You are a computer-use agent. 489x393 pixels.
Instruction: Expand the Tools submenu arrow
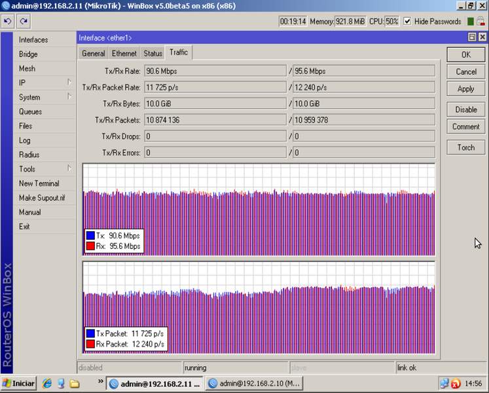pyautogui.click(x=69, y=168)
